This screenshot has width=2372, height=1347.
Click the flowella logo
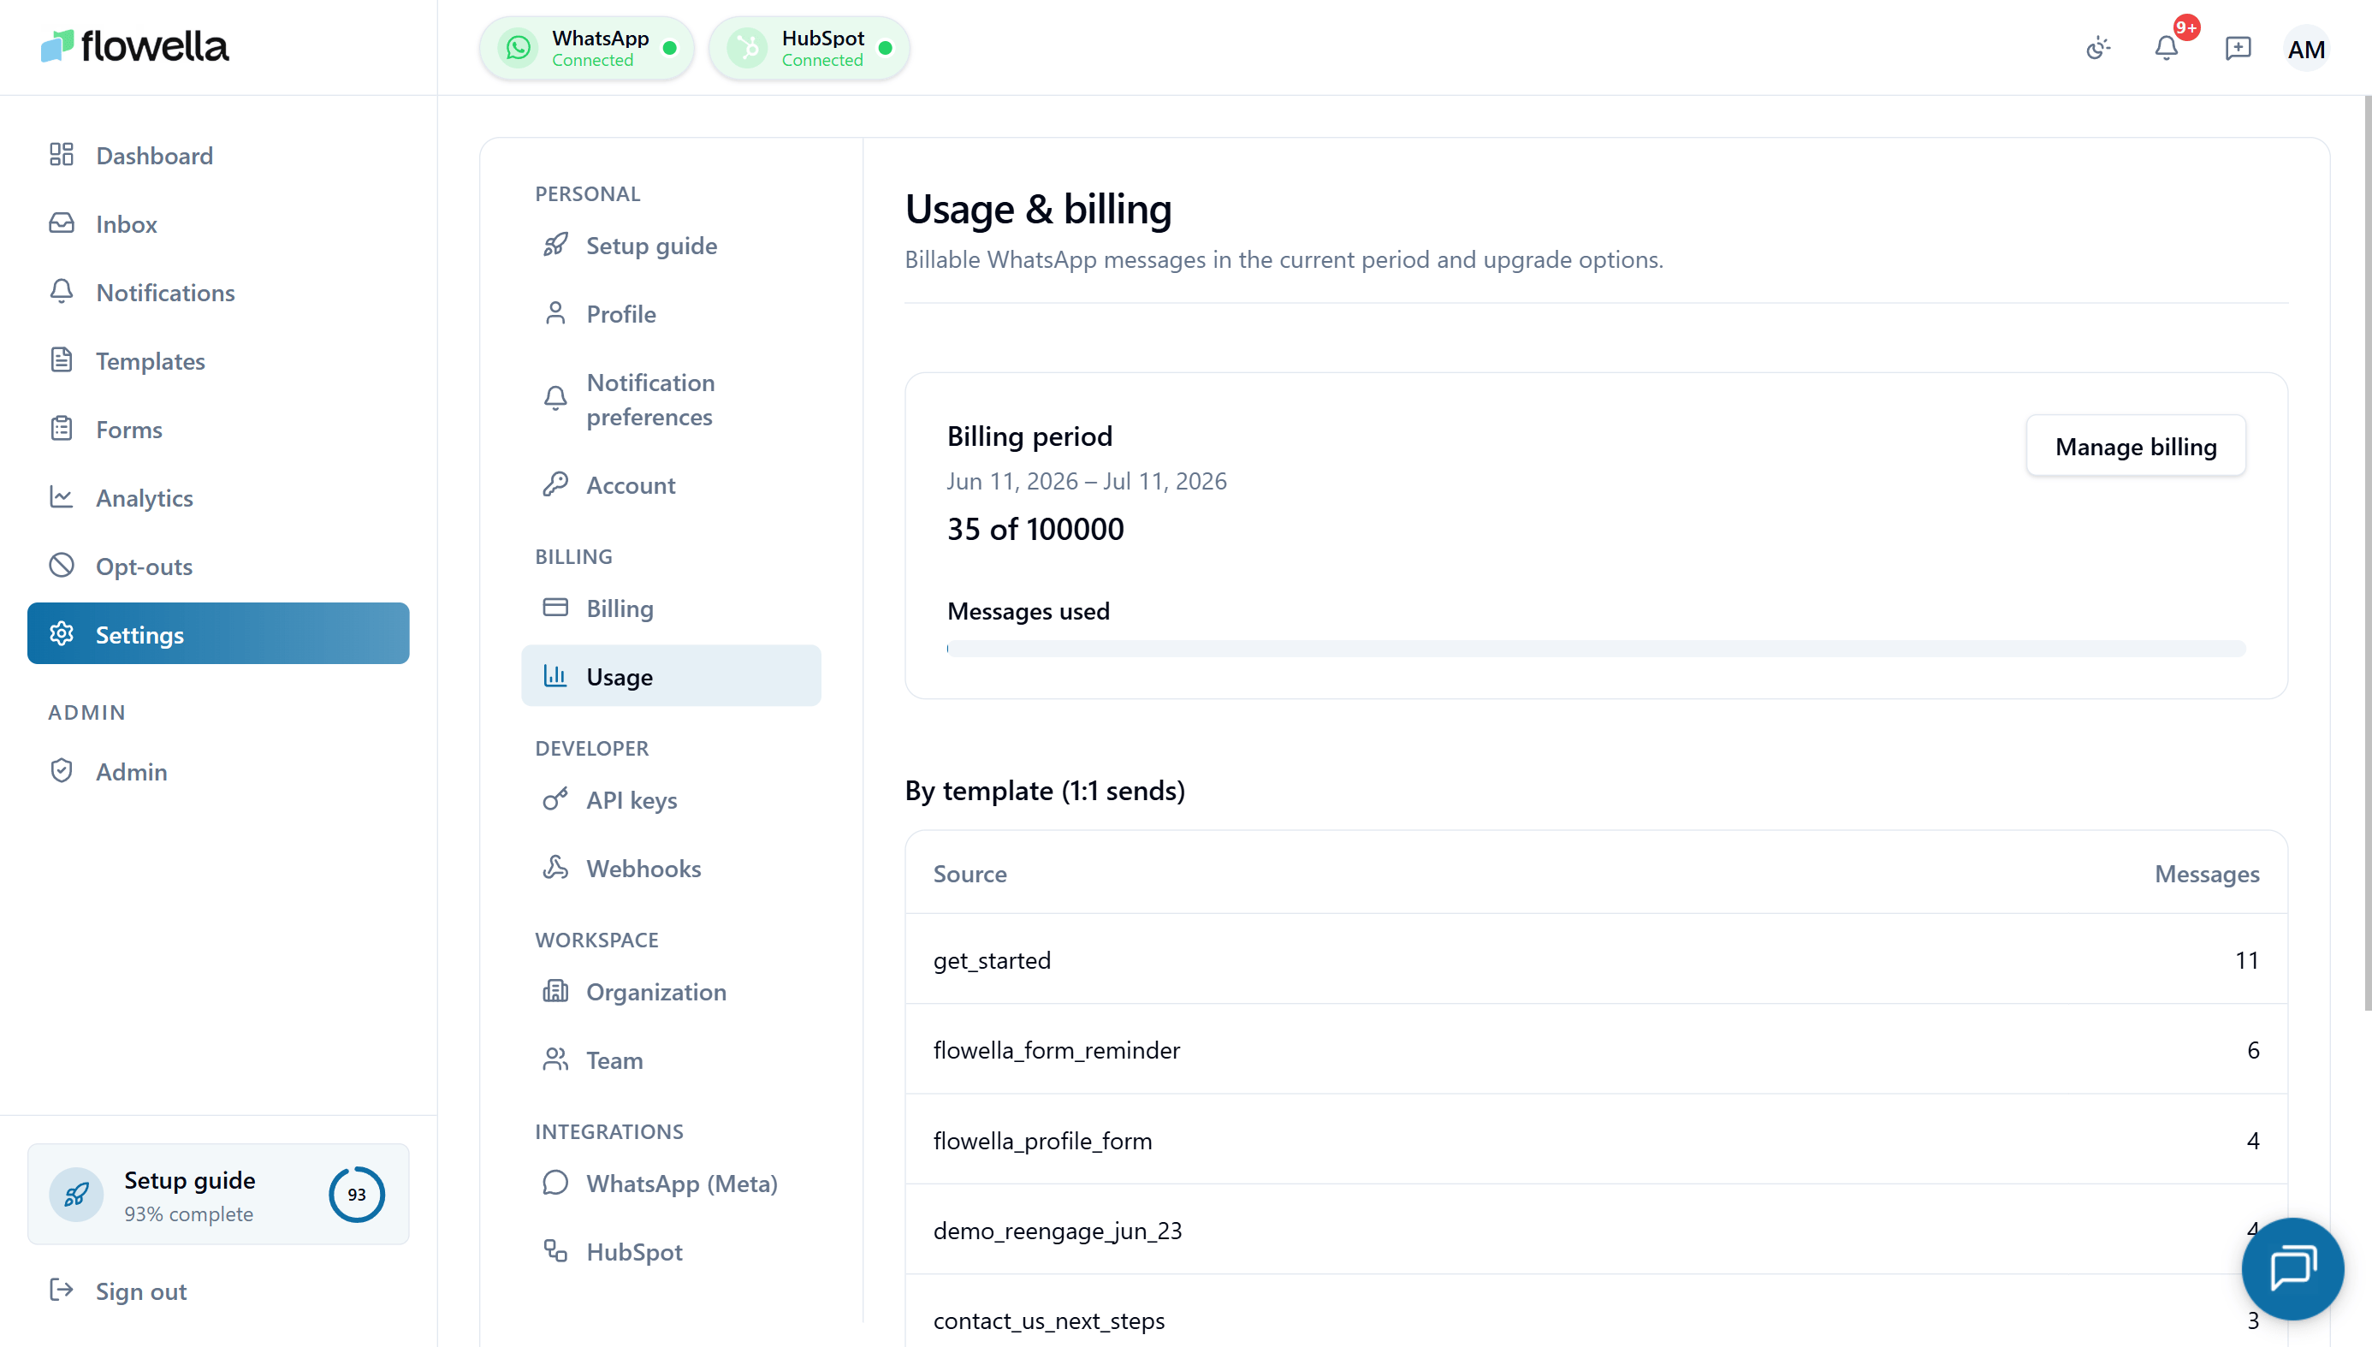[x=135, y=47]
